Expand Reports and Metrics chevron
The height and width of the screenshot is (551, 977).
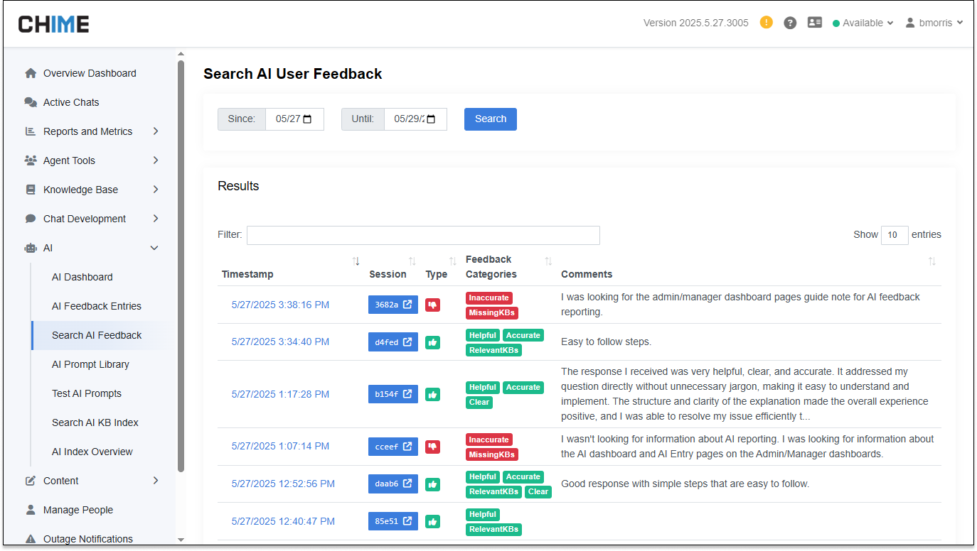(155, 131)
